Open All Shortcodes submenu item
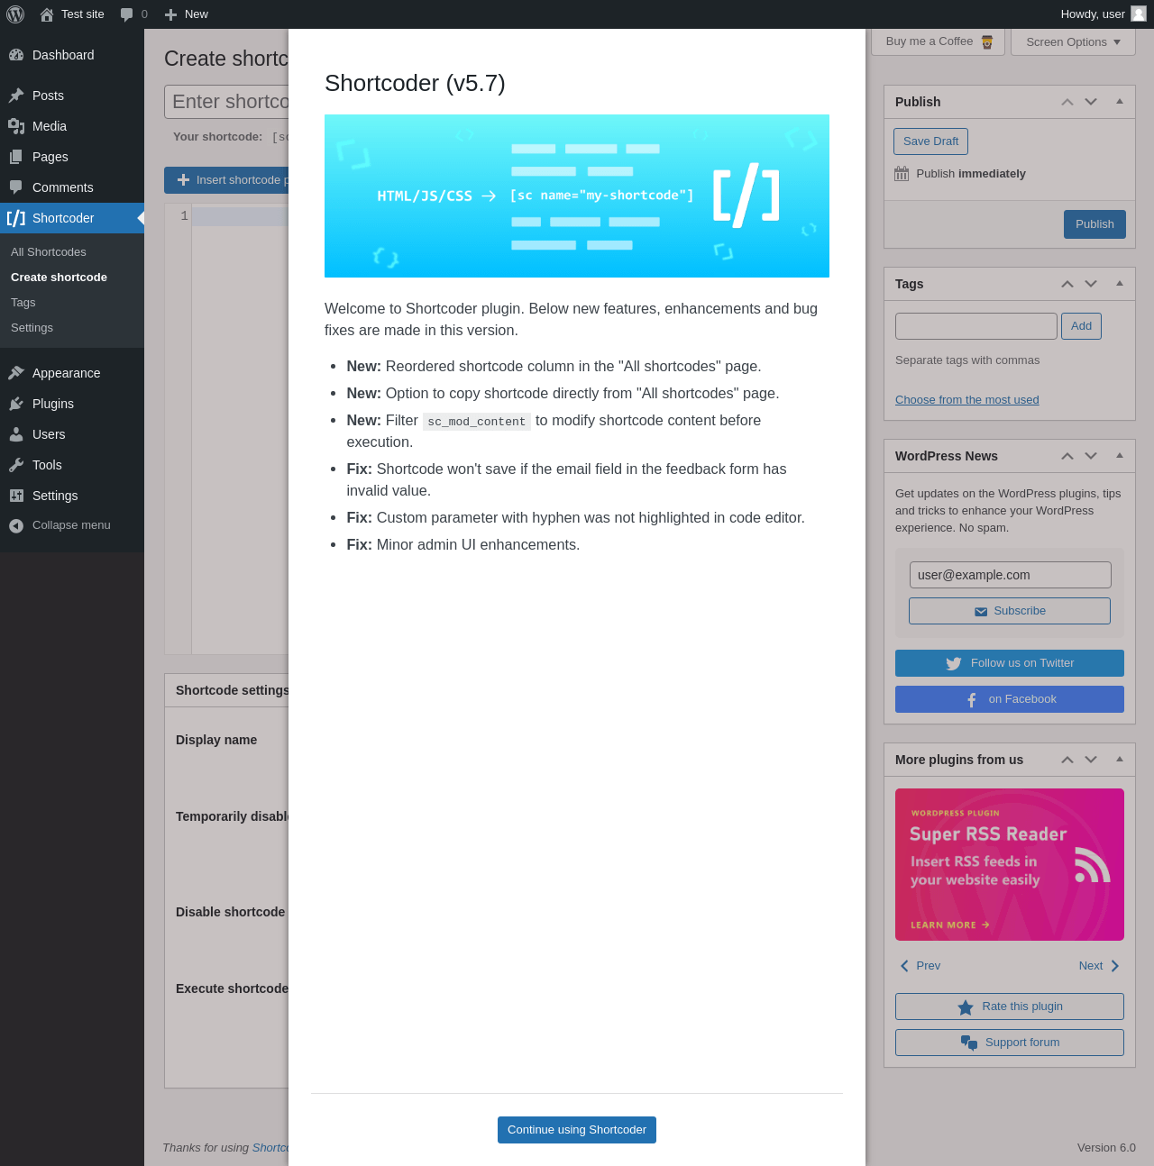Screen dimensions: 1154x1166 pos(49,252)
